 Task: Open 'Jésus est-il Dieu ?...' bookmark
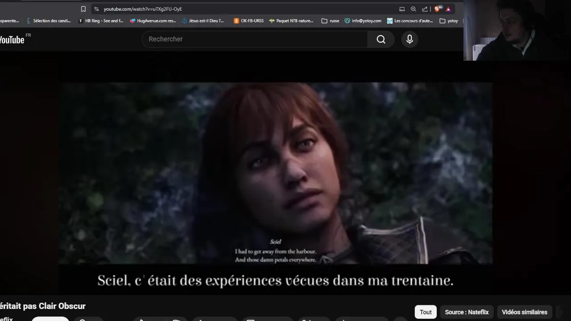coord(203,21)
